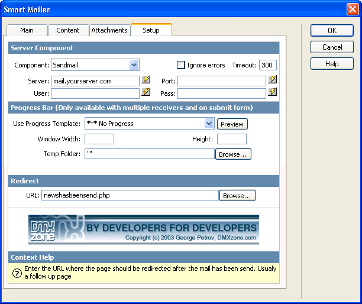Open Help for Smart Mailer
Screen dimensions: 362x304
coord(332,64)
